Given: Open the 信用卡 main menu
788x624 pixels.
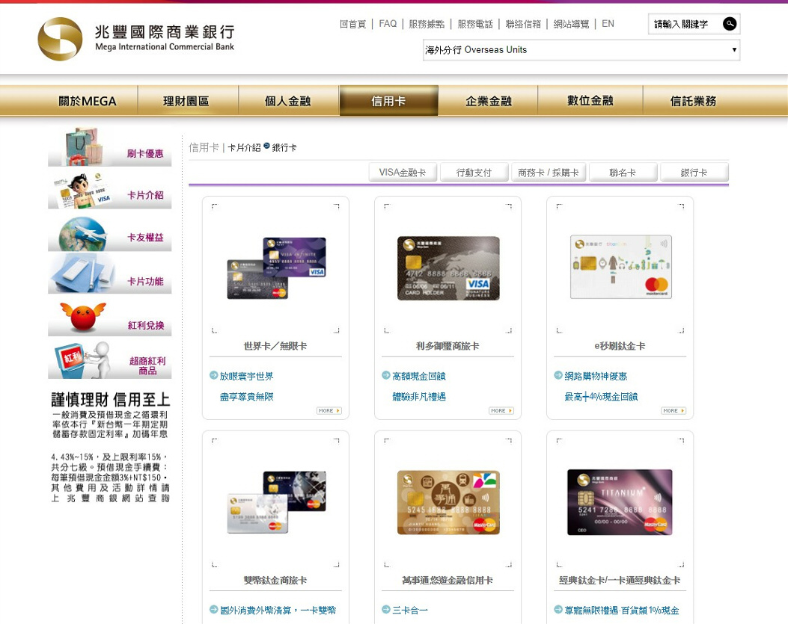Looking at the screenshot, I should point(388,101).
